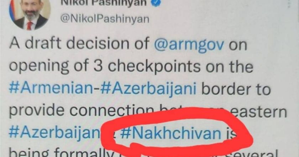Click the red tie in the avatar

pyautogui.click(x=29, y=26)
